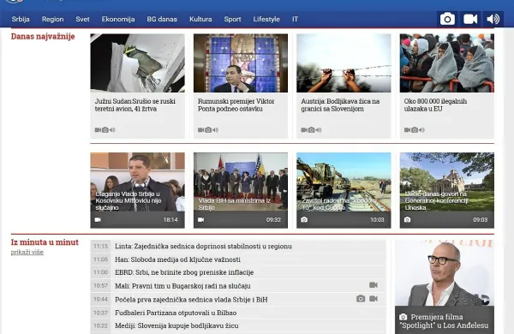Viewport: 514px width, 334px height.
Task: Click the migrants in blankets thumbnail
Action: tap(447, 63)
